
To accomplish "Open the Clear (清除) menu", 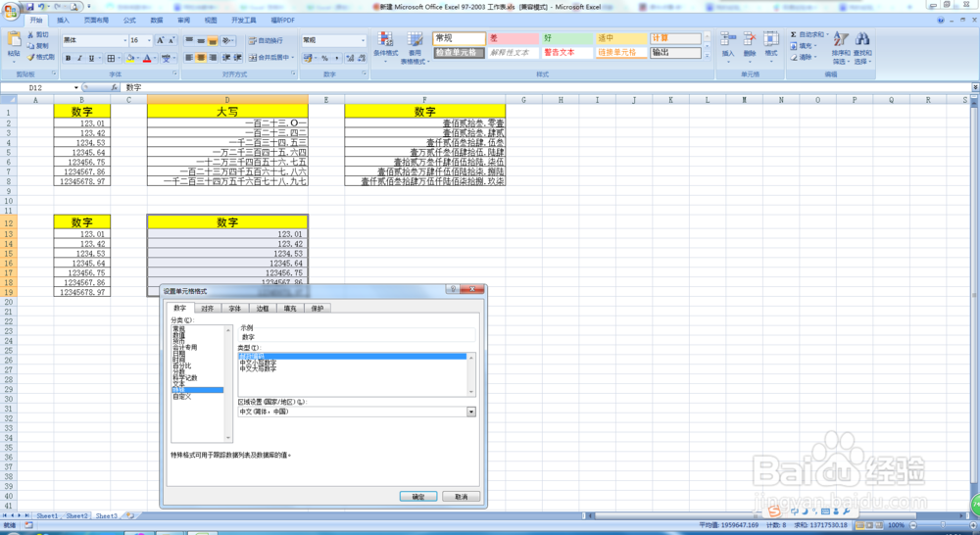I will coord(802,57).
